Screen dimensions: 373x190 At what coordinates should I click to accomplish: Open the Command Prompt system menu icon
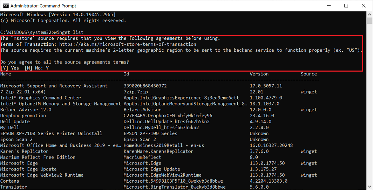(6, 6)
